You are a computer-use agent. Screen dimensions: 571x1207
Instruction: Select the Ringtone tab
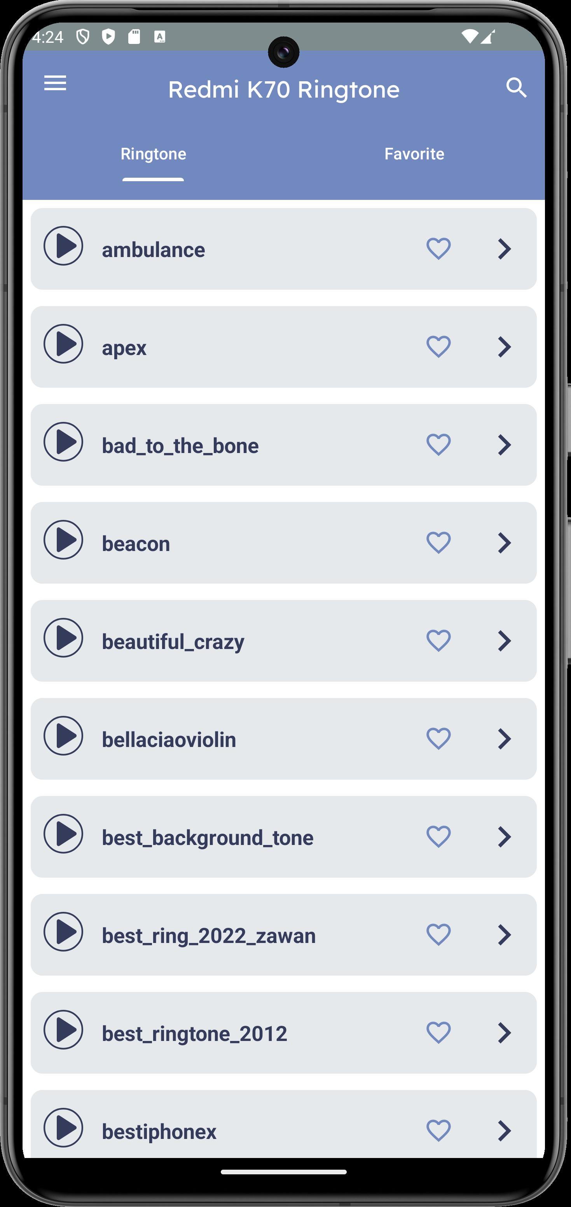pos(153,154)
